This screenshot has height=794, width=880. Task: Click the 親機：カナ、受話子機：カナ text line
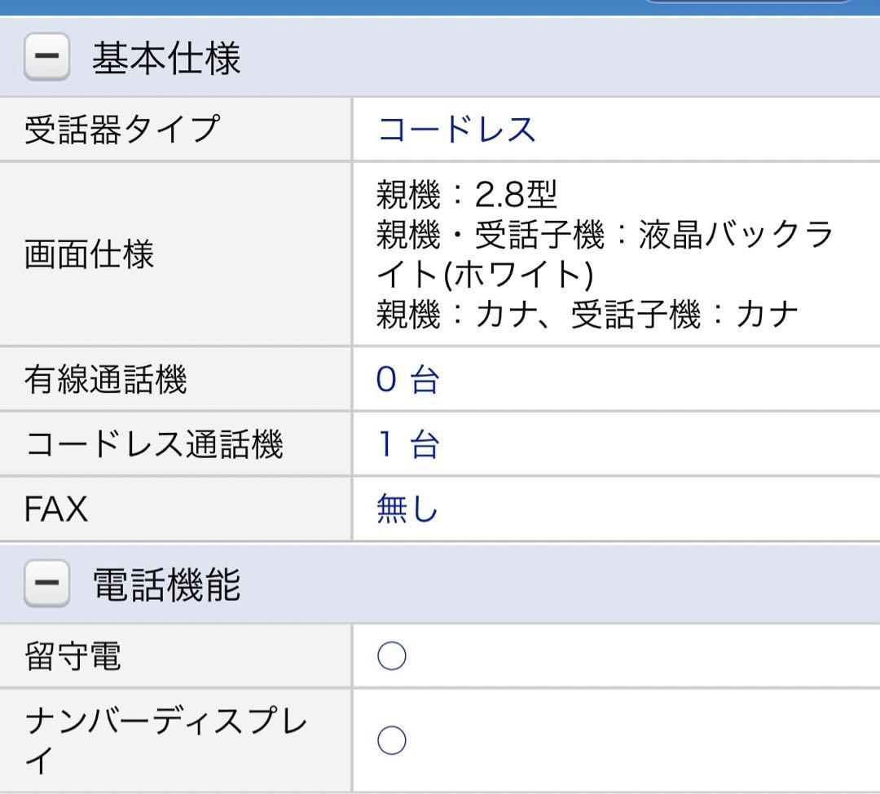tap(587, 315)
